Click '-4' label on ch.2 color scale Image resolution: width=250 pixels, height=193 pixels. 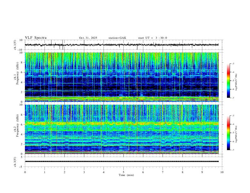click(x=233, y=124)
